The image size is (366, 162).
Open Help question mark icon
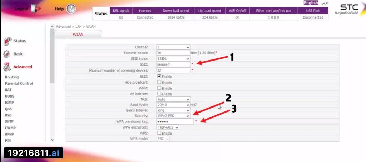pyautogui.click(x=71, y=9)
